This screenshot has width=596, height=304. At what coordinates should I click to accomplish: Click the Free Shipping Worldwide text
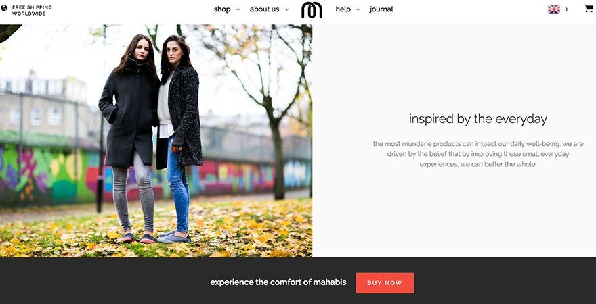[32, 10]
